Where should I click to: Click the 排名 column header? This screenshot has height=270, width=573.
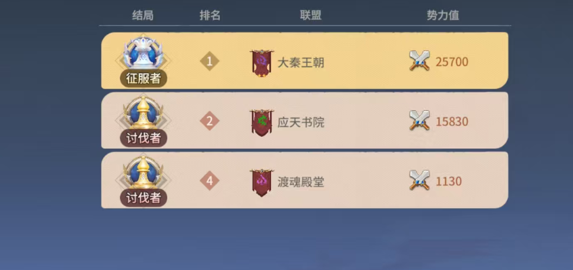coord(210,15)
